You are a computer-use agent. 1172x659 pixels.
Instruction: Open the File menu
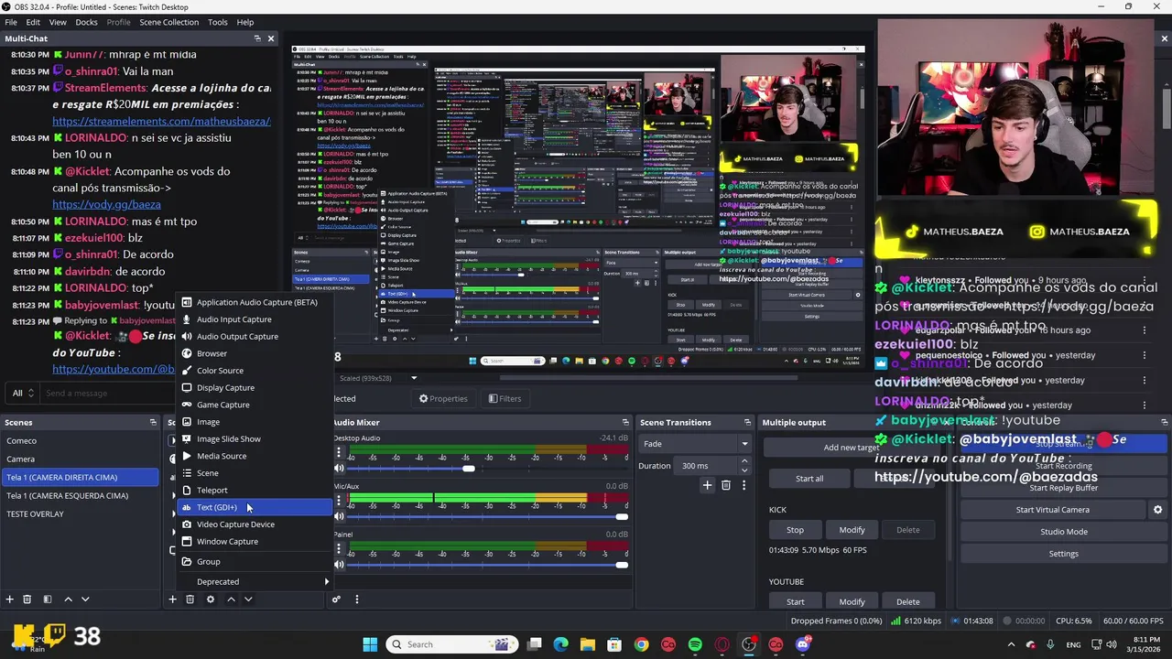click(11, 22)
